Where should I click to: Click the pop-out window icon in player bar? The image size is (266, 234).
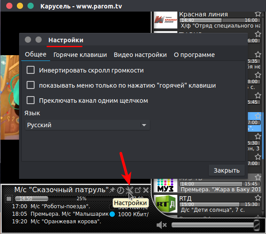[x=138, y=190]
